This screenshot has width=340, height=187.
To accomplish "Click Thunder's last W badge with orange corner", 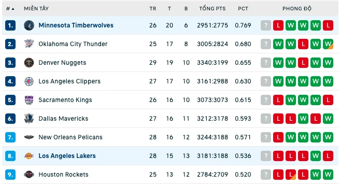I will pyautogui.click(x=328, y=44).
